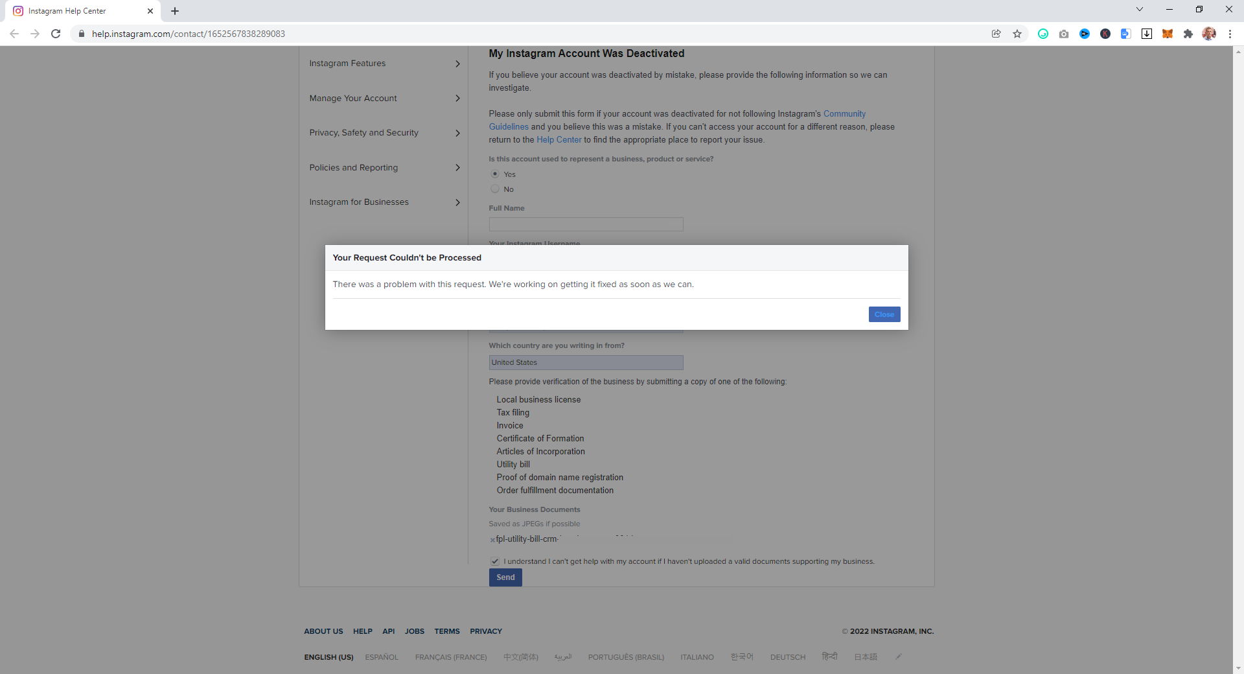This screenshot has width=1244, height=674.
Task: Open the dark circular extension icon
Action: coord(1105,34)
